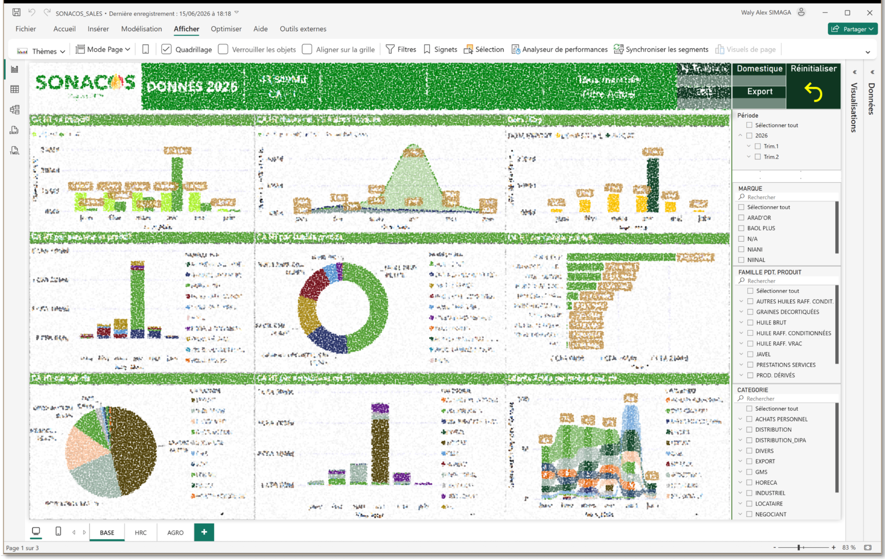
Task: Click the Export button
Action: point(759,91)
